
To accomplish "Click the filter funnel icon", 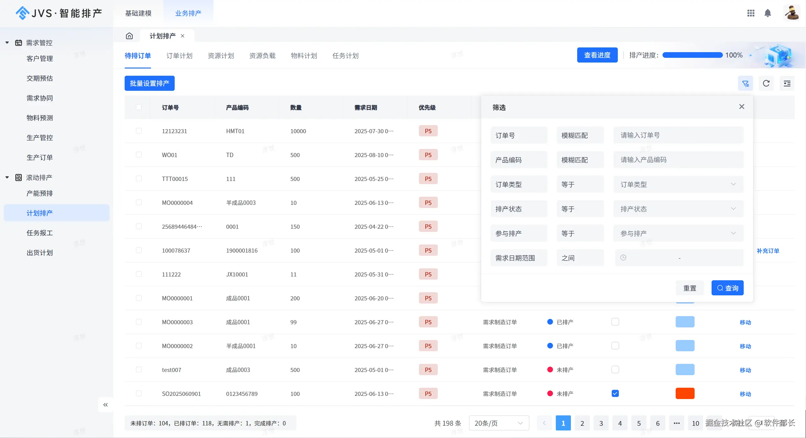I will (x=745, y=84).
